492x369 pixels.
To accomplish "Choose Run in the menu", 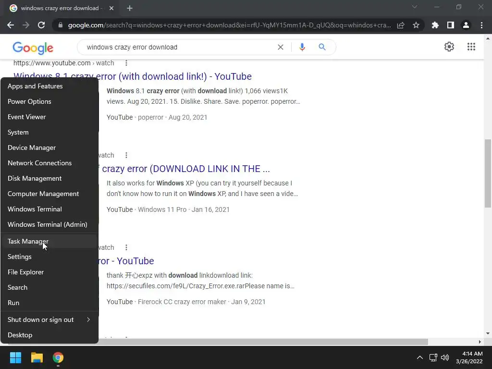I will (x=49, y=303).
